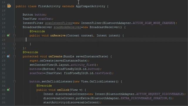Collapse the setOnClickListener block fold marker
The height and width of the screenshot is (106, 188).
[x=14, y=82]
